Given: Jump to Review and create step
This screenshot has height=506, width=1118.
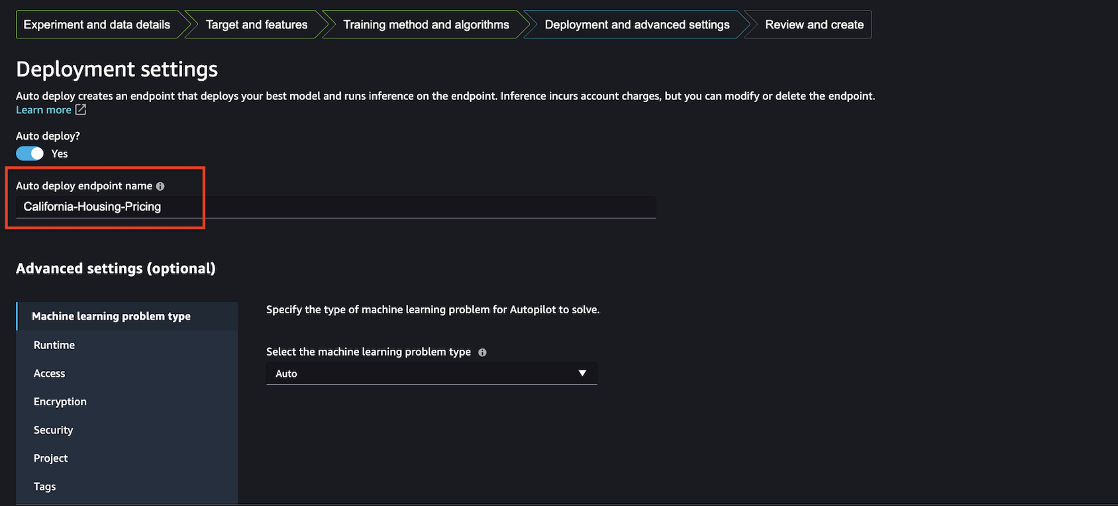Looking at the screenshot, I should 814,25.
